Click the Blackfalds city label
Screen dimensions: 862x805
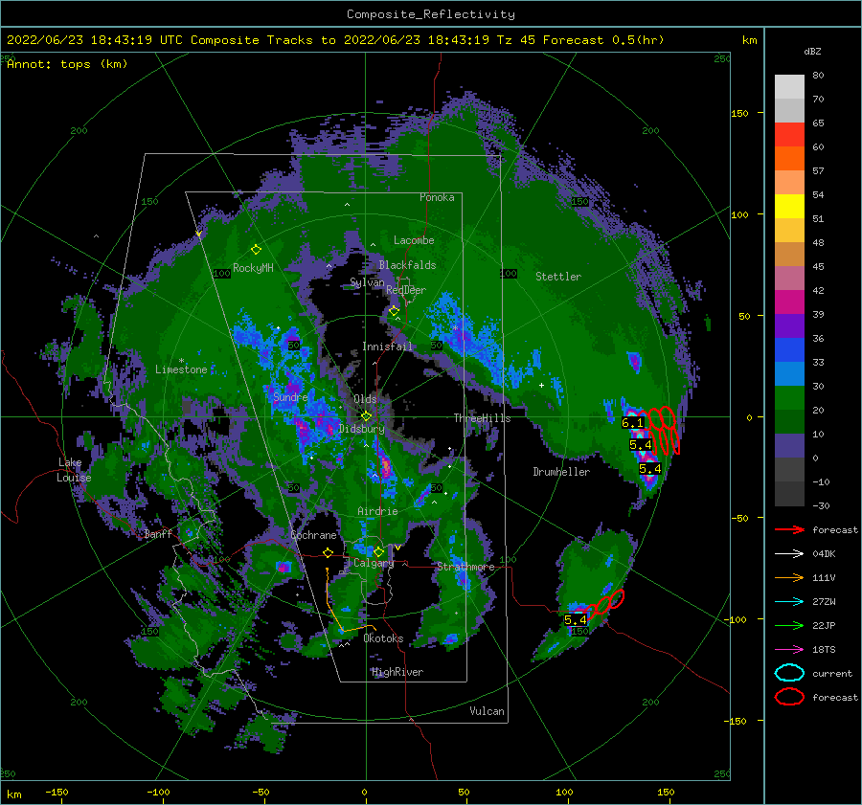pos(407,265)
